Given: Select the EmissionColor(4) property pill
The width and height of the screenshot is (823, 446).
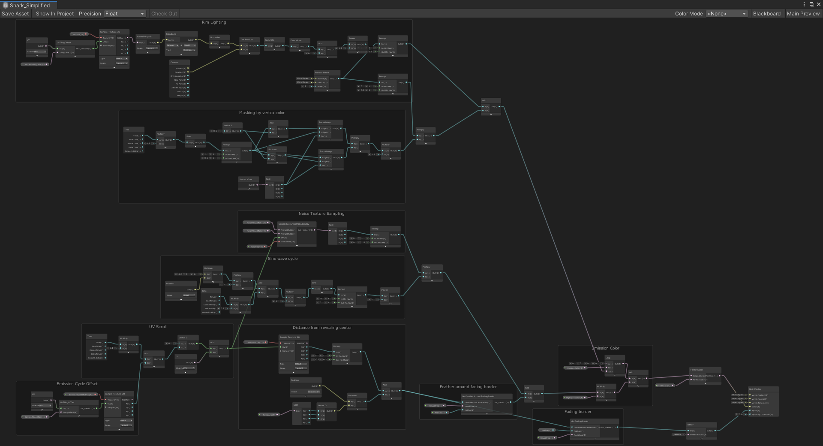Looking at the screenshot, I should [x=575, y=368].
